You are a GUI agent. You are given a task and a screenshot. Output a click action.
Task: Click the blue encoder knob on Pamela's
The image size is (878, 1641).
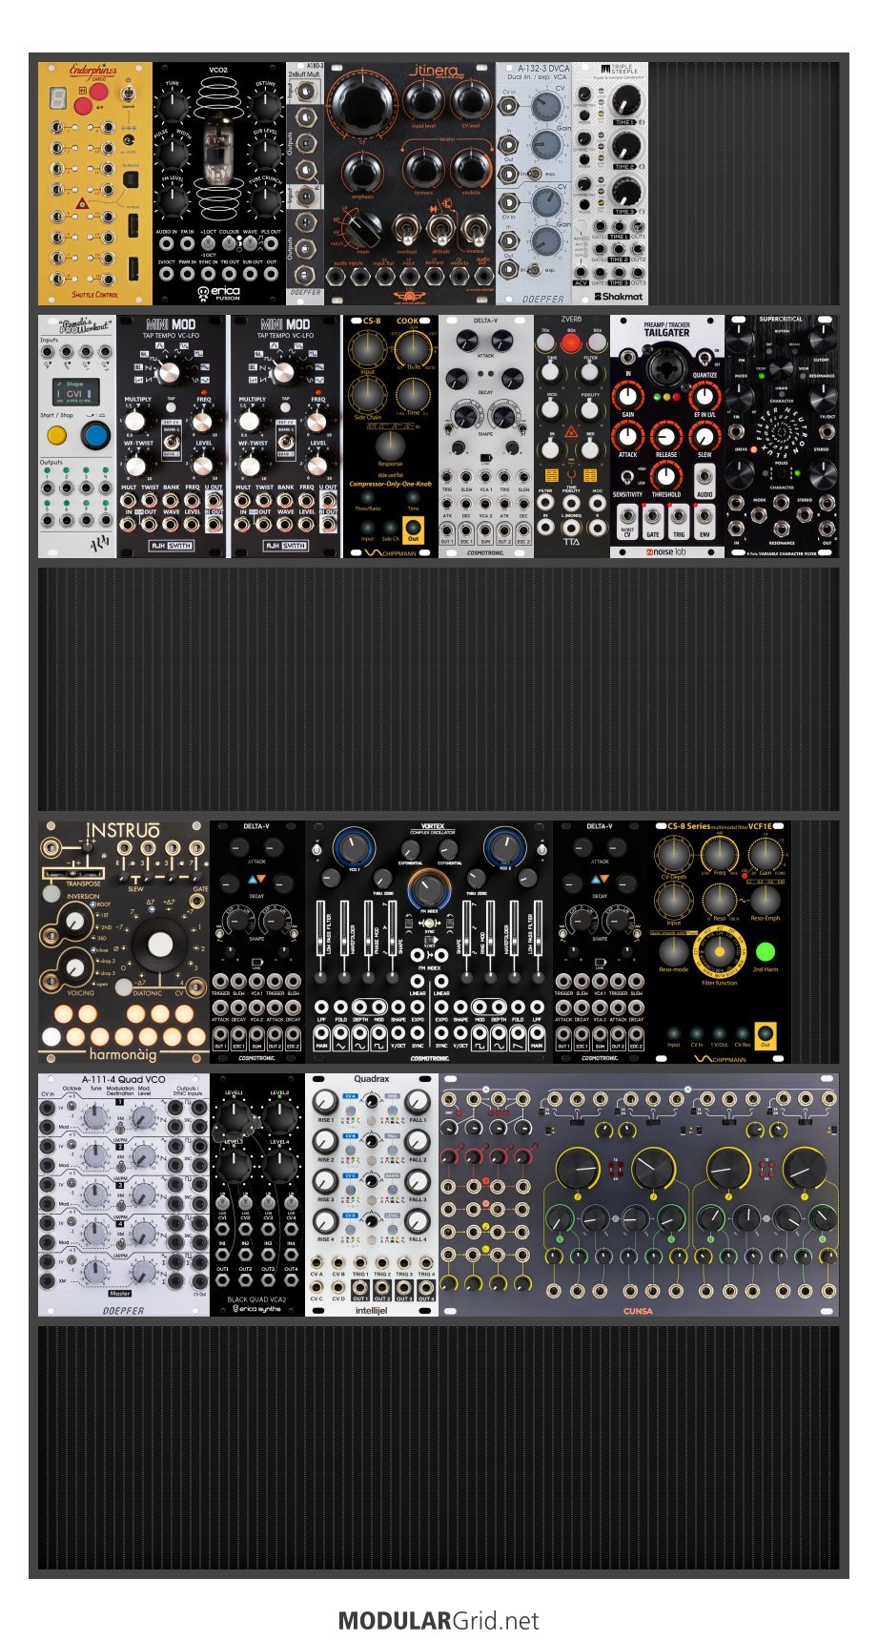click(94, 436)
